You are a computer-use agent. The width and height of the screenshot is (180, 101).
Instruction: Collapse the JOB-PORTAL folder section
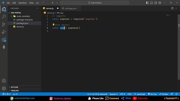[24, 13]
